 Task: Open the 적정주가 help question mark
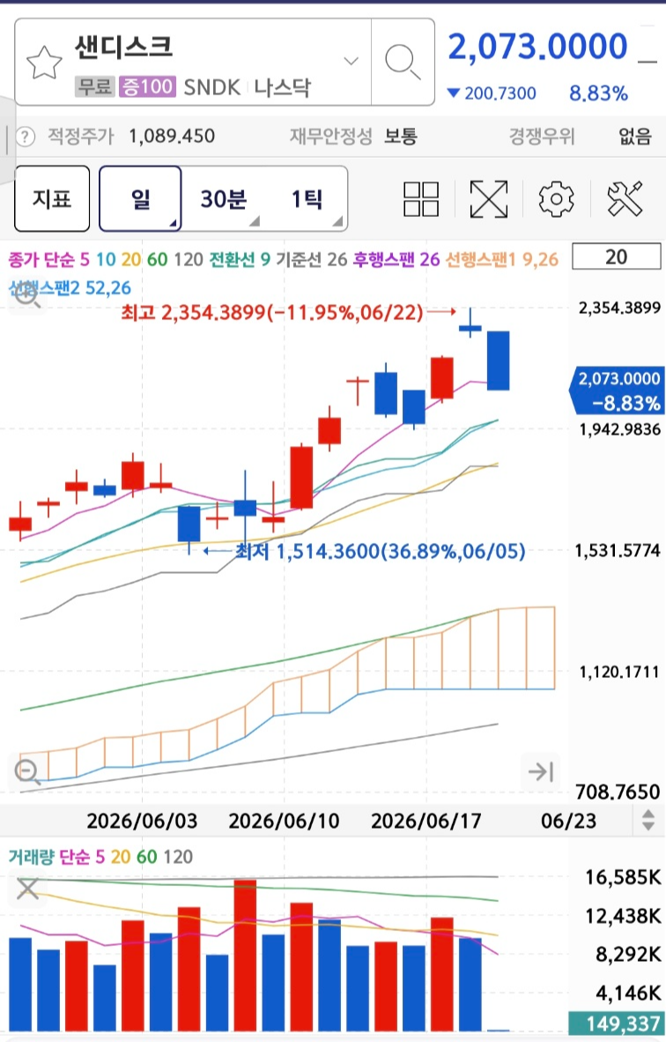pos(25,137)
